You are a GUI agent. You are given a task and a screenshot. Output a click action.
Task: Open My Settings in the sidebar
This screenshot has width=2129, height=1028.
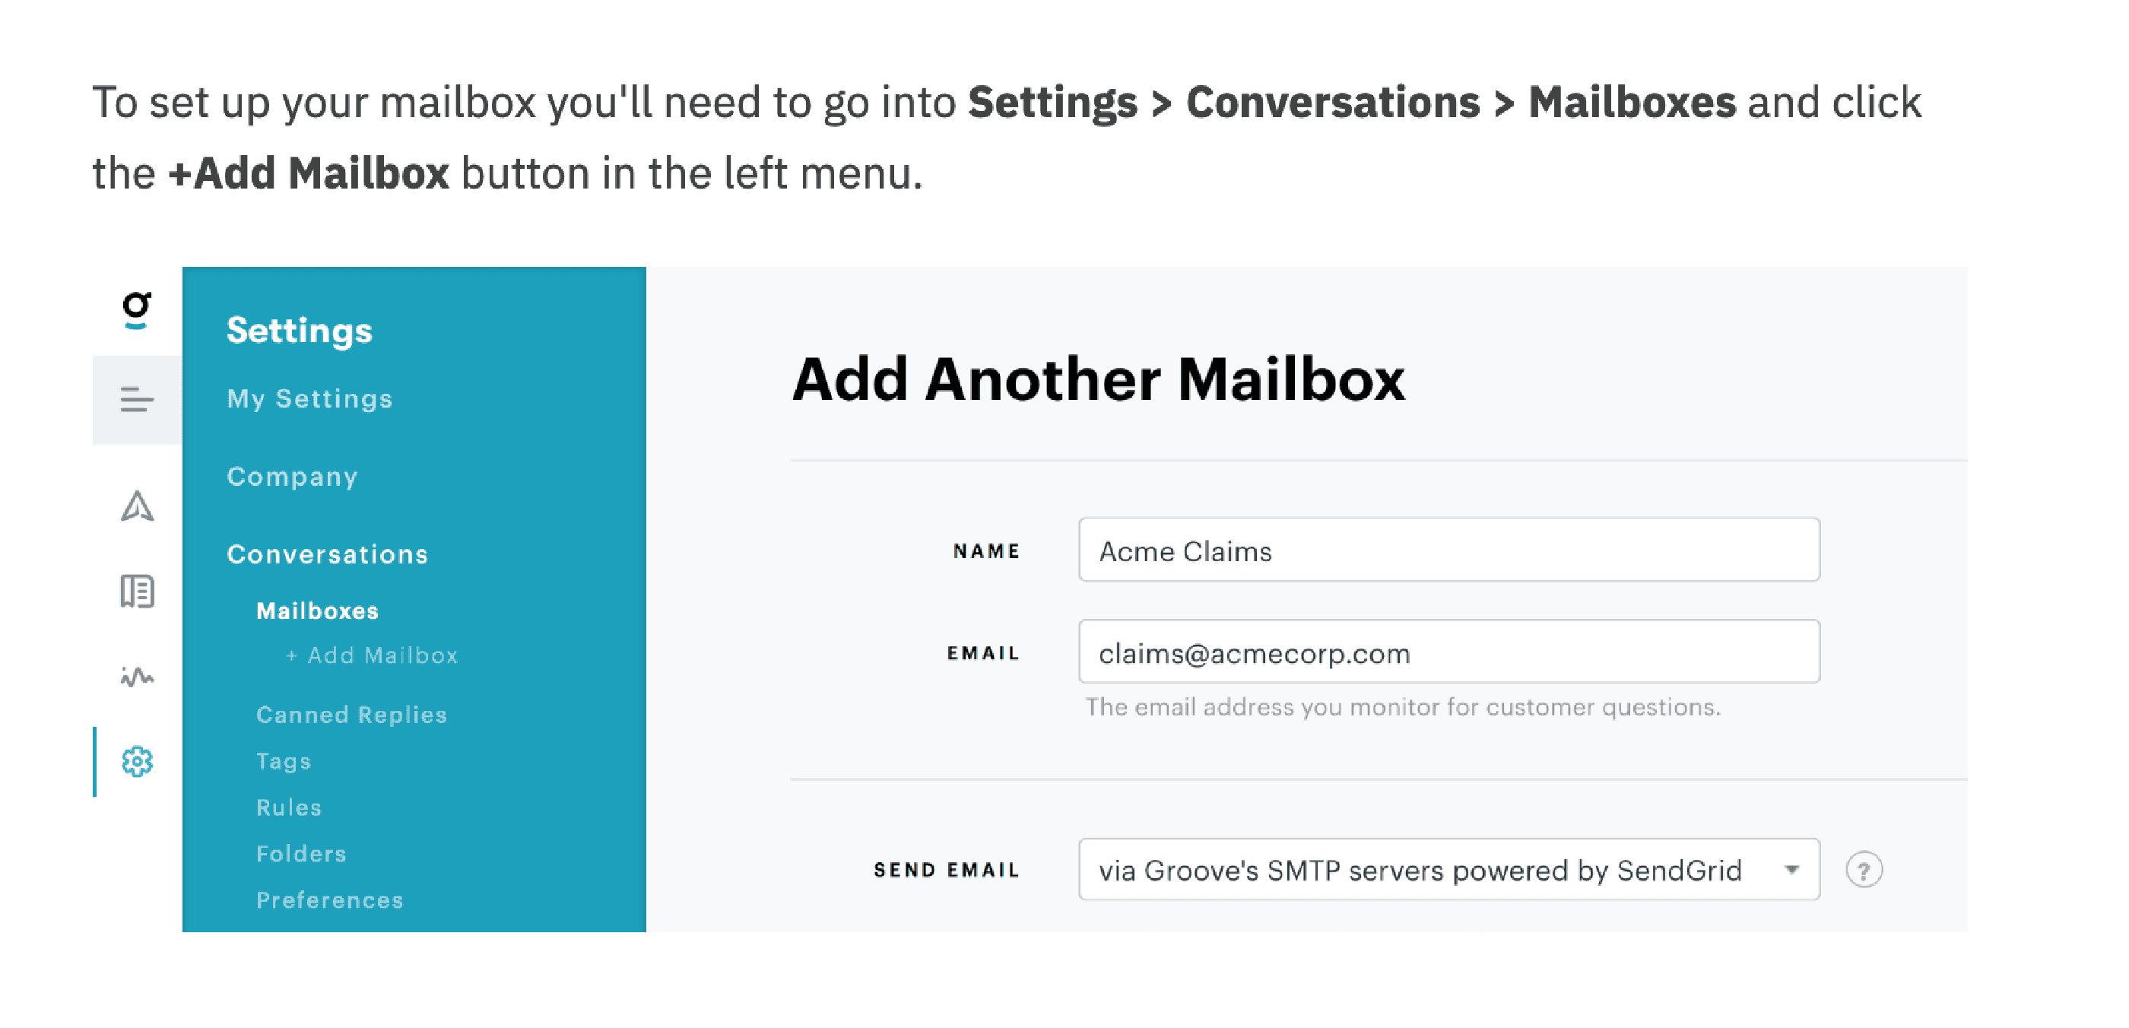click(x=310, y=399)
